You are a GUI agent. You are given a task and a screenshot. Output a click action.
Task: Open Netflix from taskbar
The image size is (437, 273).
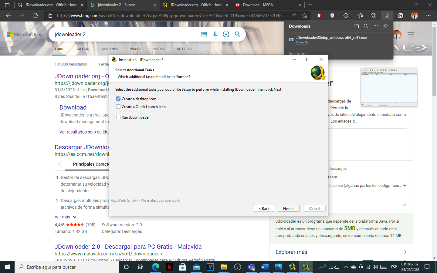tap(169, 267)
